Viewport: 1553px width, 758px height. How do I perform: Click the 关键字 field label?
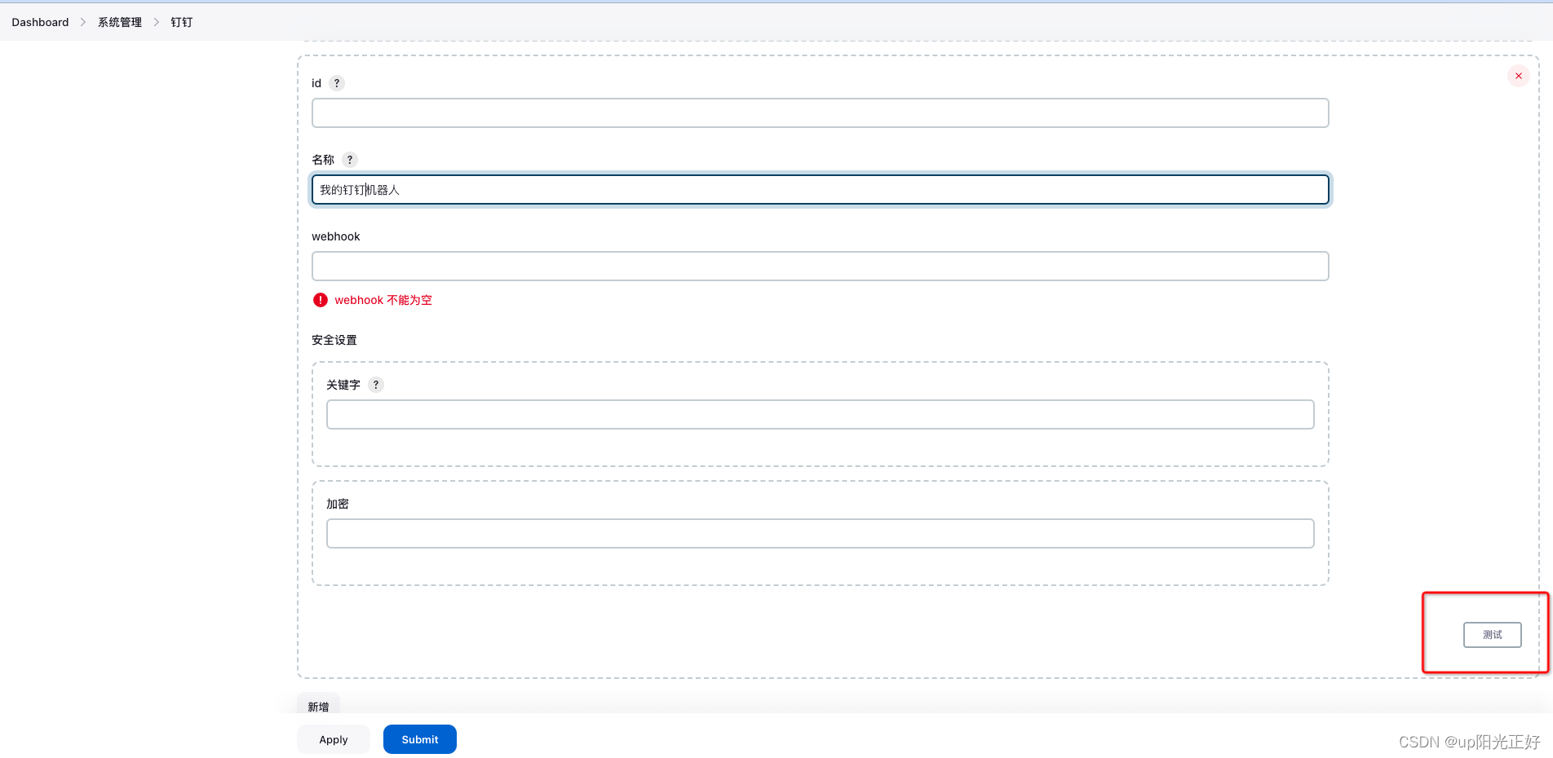click(343, 385)
